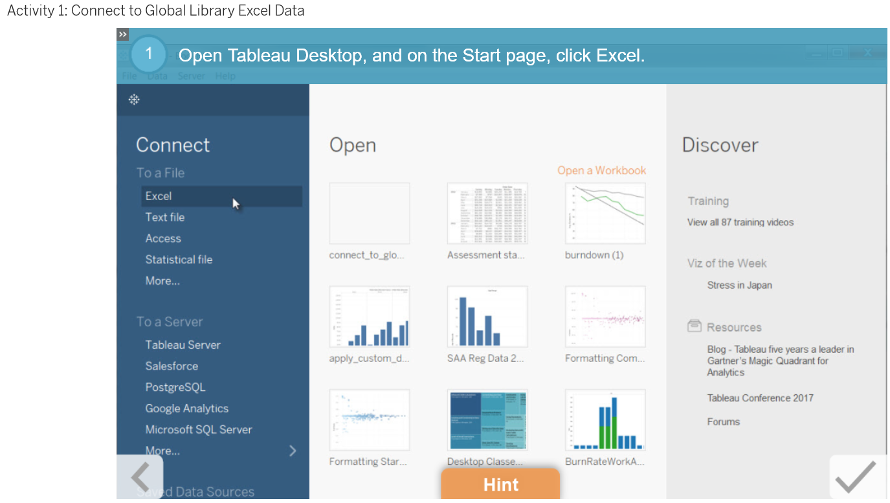The height and width of the screenshot is (503, 890).
Task: Go back using the left arrow
Action: [141, 477]
